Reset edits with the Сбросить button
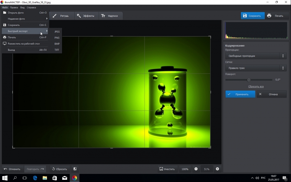 (x=59, y=169)
